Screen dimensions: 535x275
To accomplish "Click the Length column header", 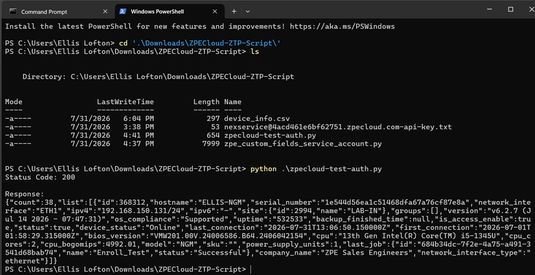I will (x=207, y=102).
